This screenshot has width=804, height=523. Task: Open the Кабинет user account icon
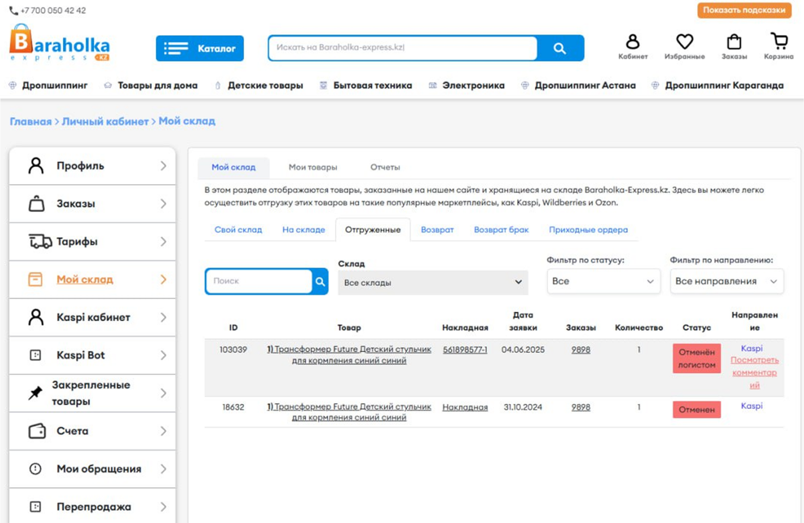(x=632, y=42)
